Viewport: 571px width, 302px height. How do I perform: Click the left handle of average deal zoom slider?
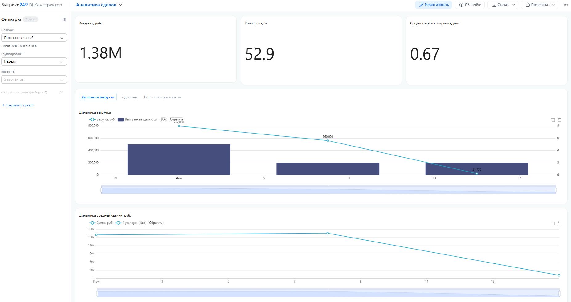click(97, 293)
